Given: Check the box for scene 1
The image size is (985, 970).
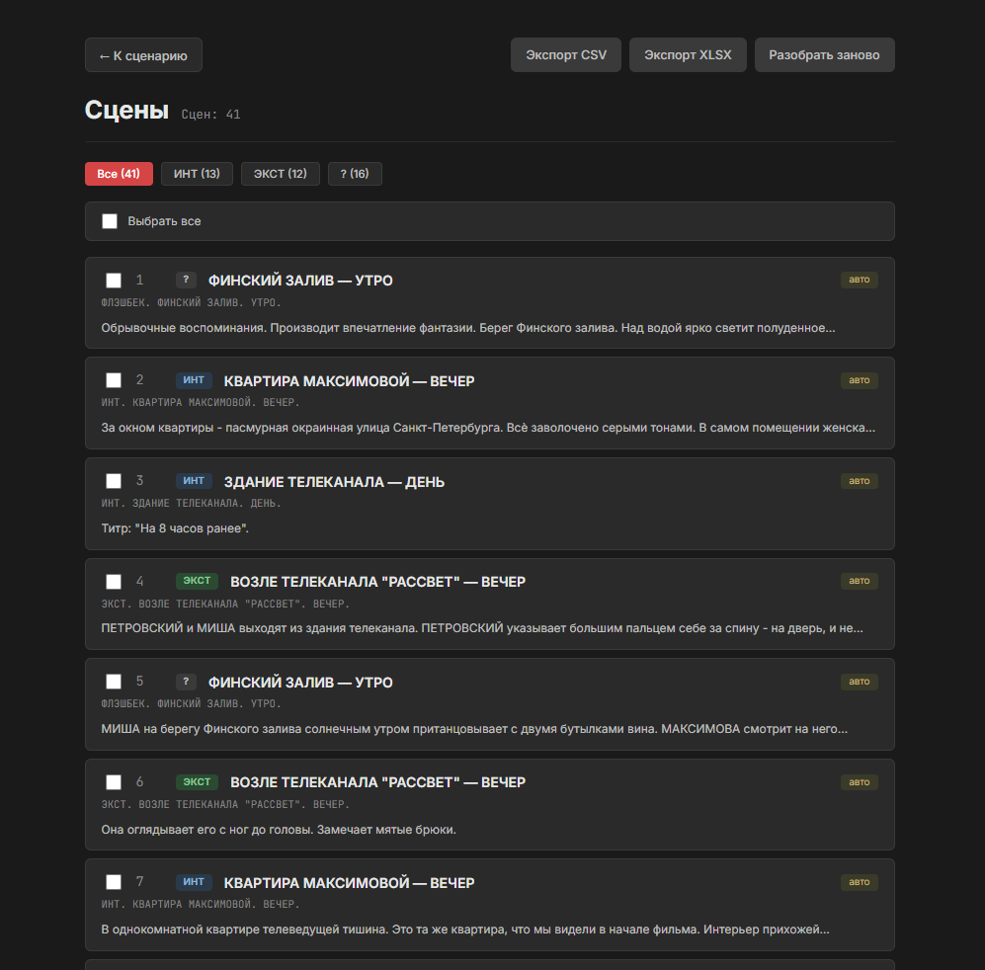Looking at the screenshot, I should click(114, 281).
